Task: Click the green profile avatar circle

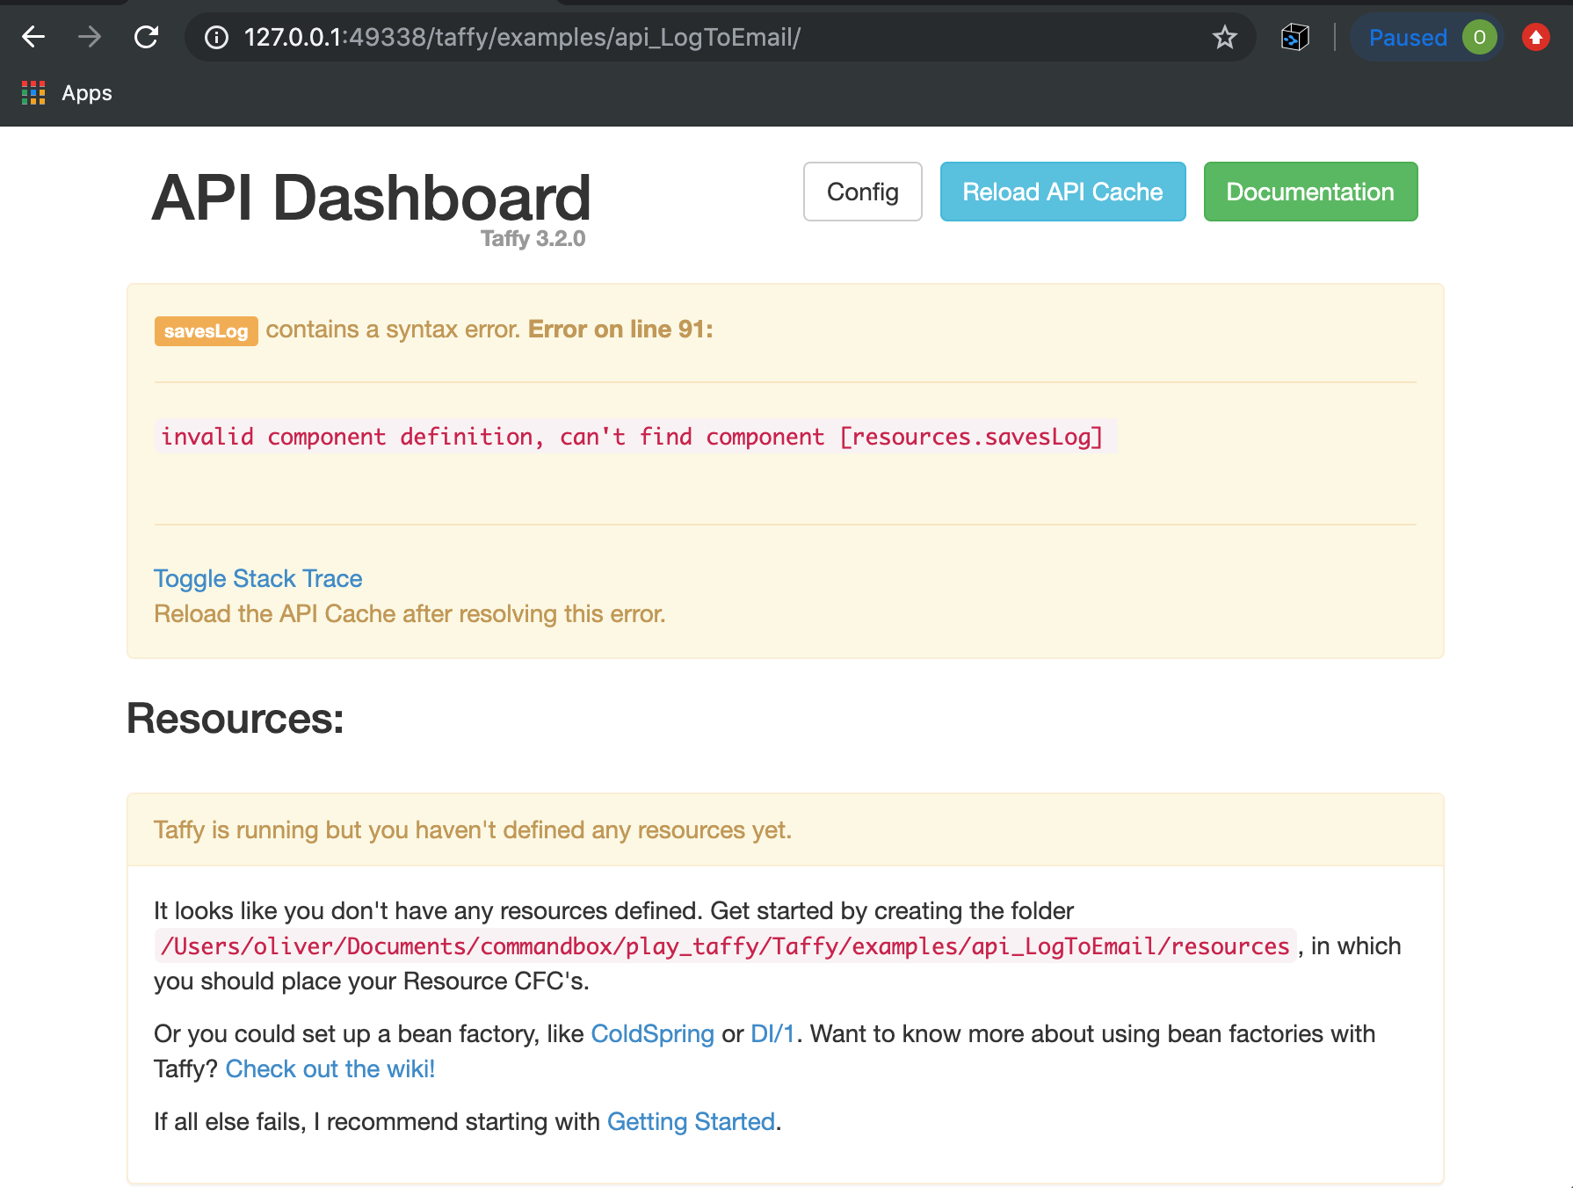Action: [1480, 37]
